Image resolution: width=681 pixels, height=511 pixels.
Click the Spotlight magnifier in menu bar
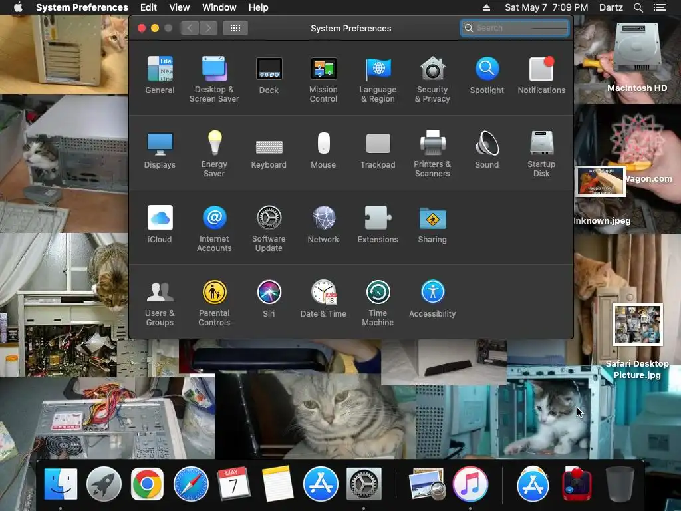pyautogui.click(x=638, y=7)
